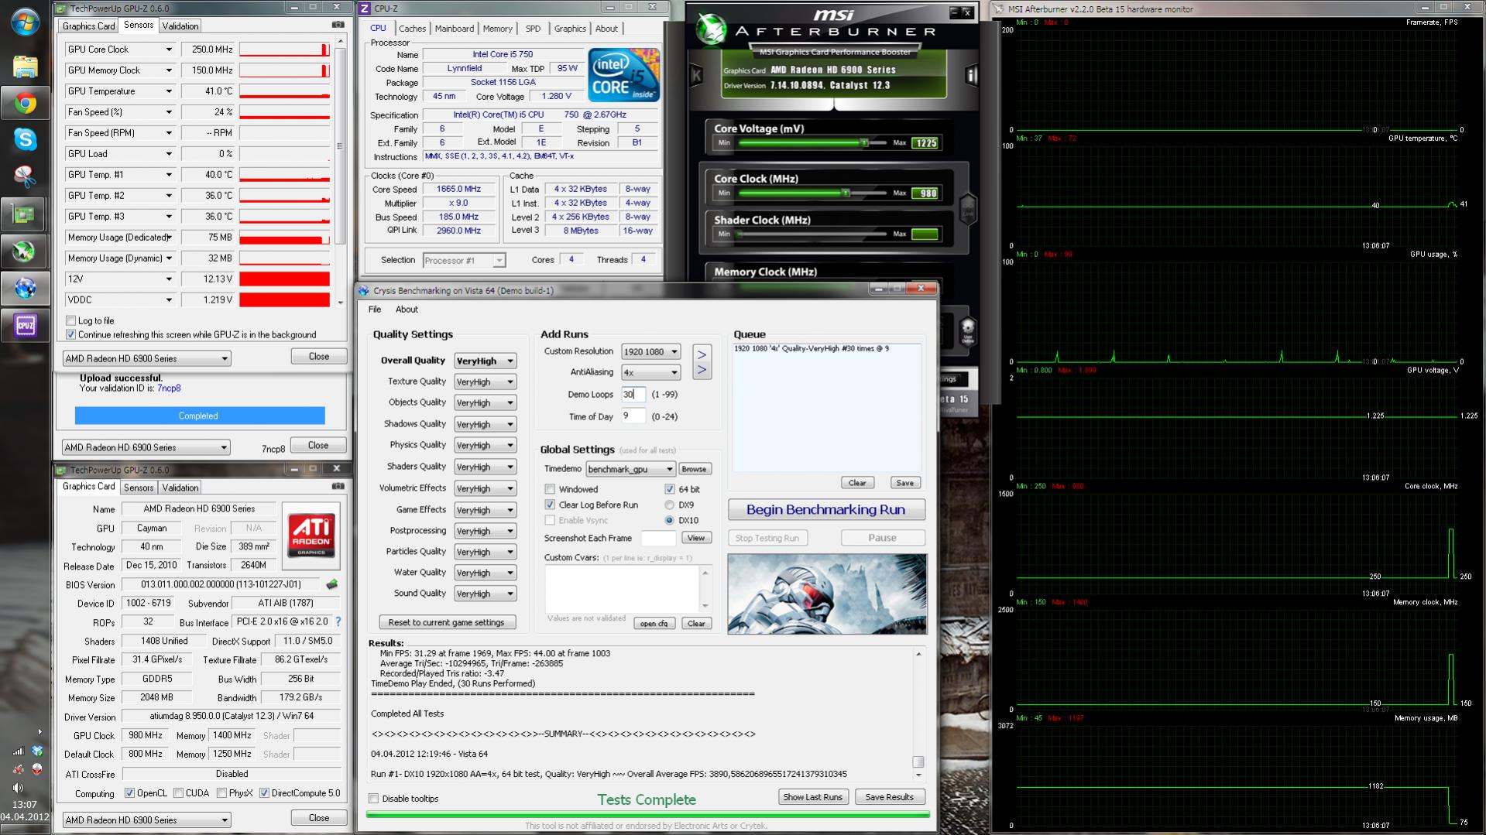
Task: Select the DX10 radio button
Action: pyautogui.click(x=669, y=520)
